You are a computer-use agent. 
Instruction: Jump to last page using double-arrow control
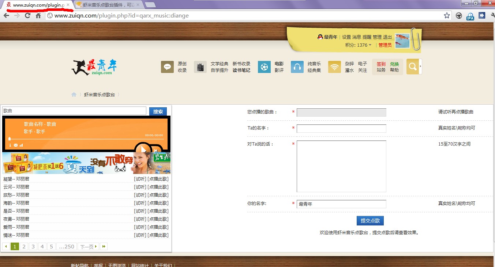tap(104, 246)
